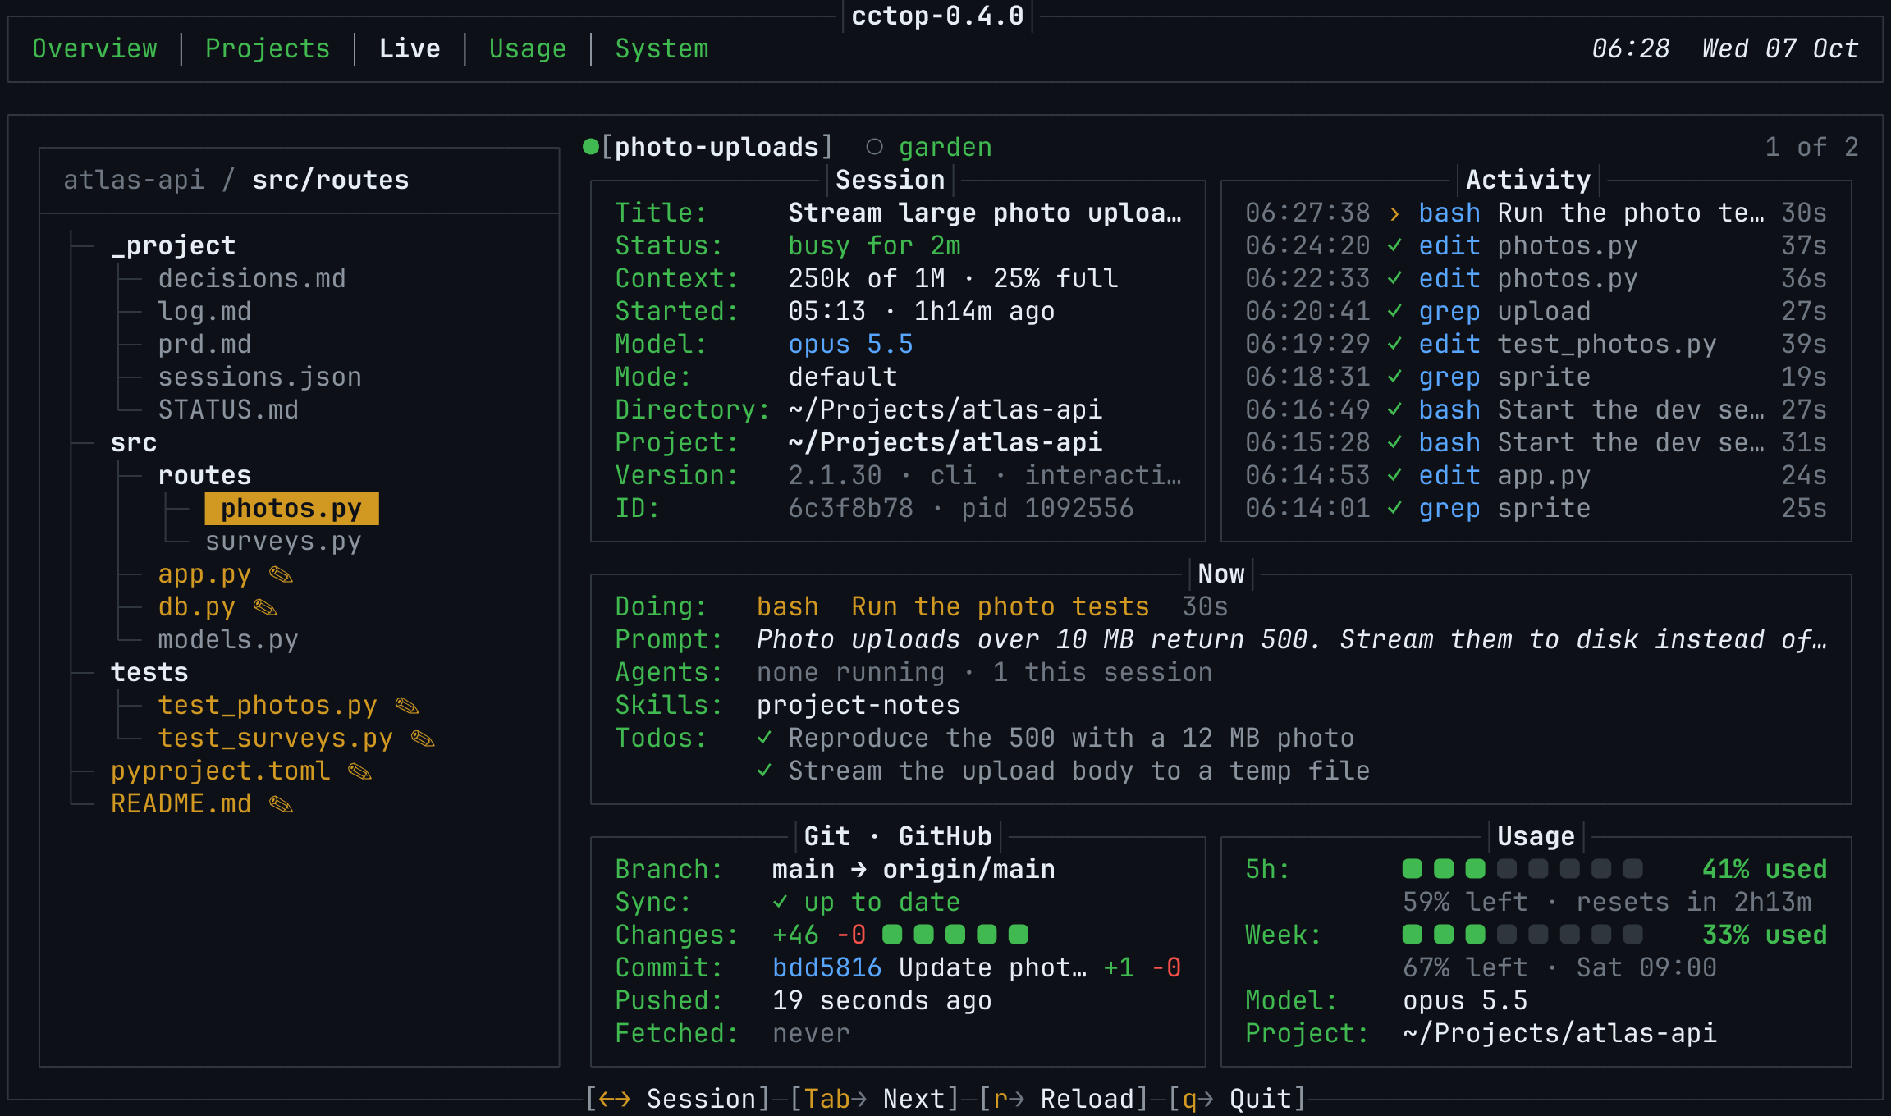
Task: Click the checkmark on the 06:24:20 edit row
Action: coord(1394,246)
